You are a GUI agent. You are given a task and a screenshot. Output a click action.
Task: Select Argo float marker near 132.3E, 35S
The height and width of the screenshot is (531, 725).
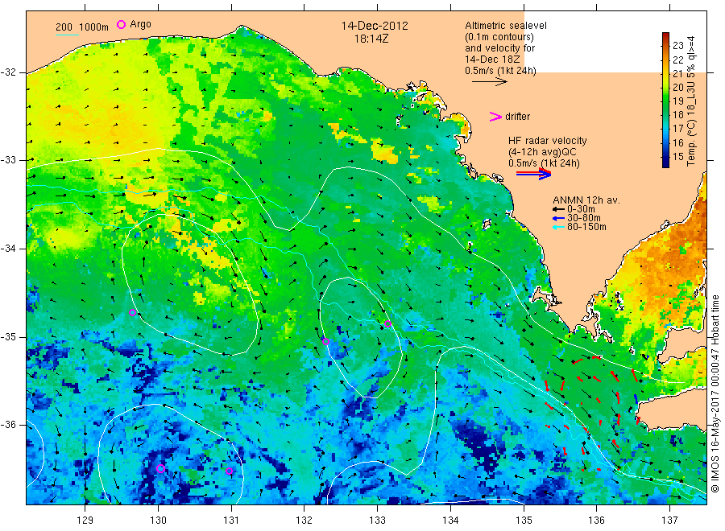325,342
